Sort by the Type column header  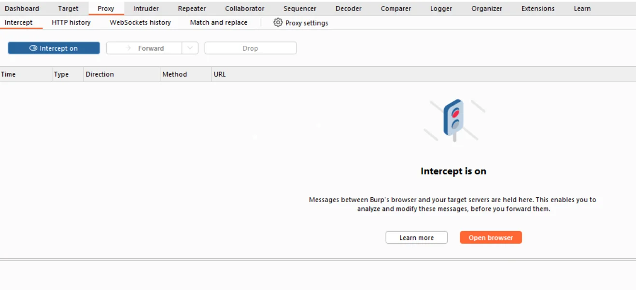click(x=68, y=74)
